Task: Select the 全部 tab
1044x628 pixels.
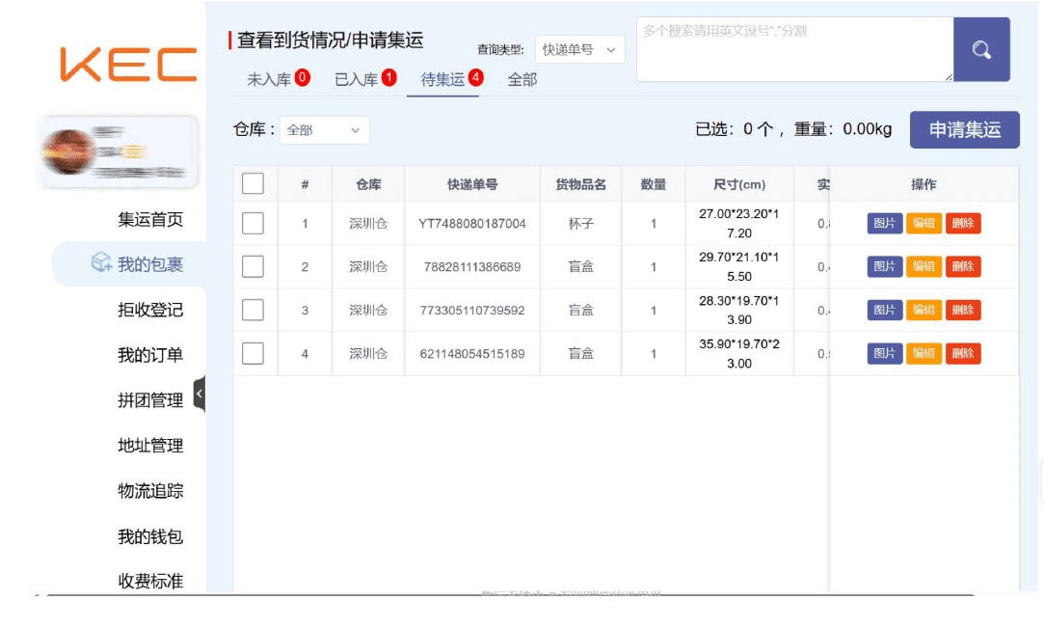Action: tap(522, 79)
